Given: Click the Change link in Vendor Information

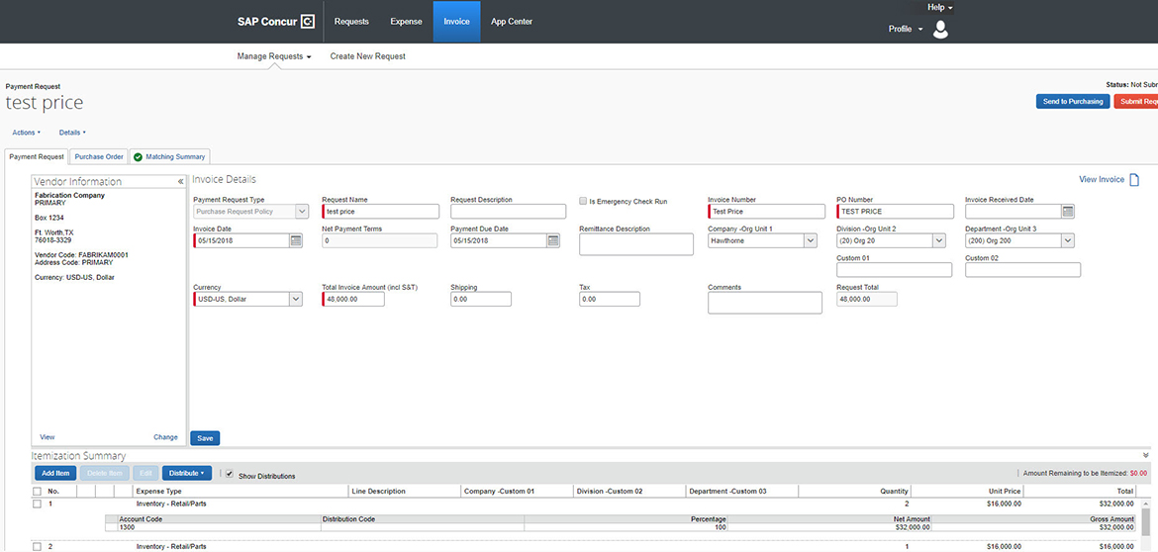Looking at the screenshot, I should pos(165,437).
